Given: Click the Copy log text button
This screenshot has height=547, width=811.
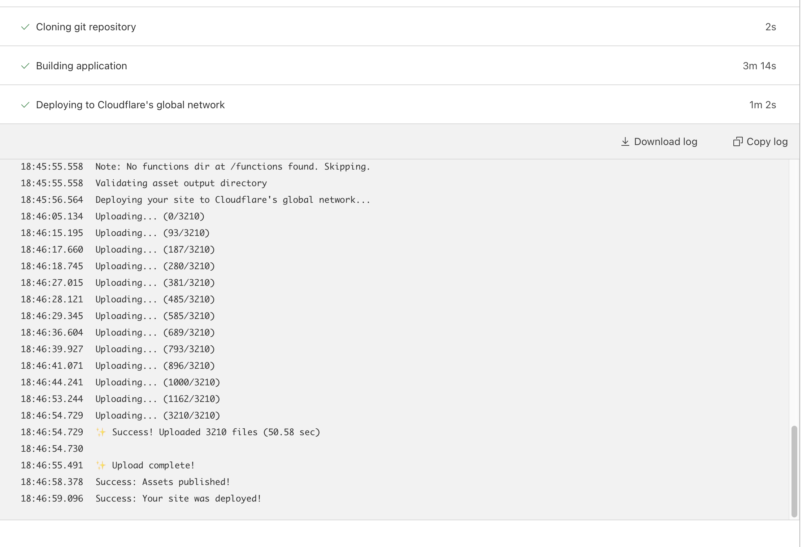Looking at the screenshot, I should coord(767,142).
